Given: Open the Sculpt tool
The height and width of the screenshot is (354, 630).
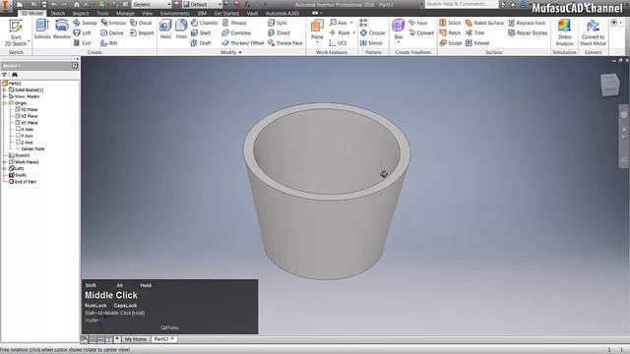Looking at the screenshot, I should pos(451,43).
